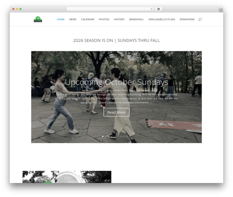Minimize the window with yellow button

pos(17,9)
